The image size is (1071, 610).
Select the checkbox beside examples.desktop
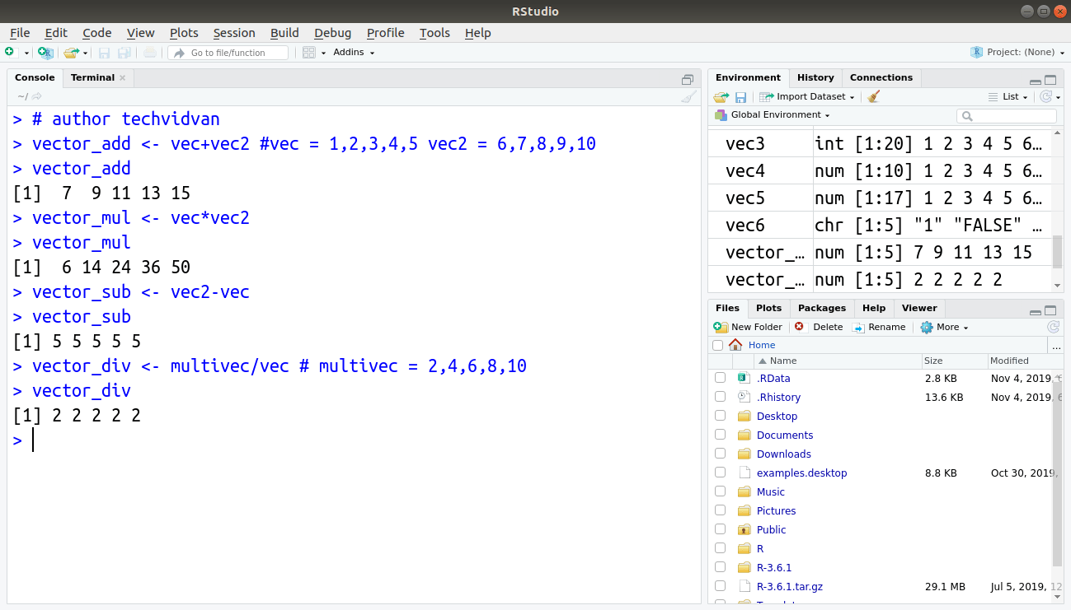point(720,473)
